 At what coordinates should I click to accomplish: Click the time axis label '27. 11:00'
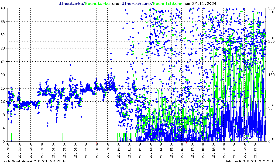129,151
